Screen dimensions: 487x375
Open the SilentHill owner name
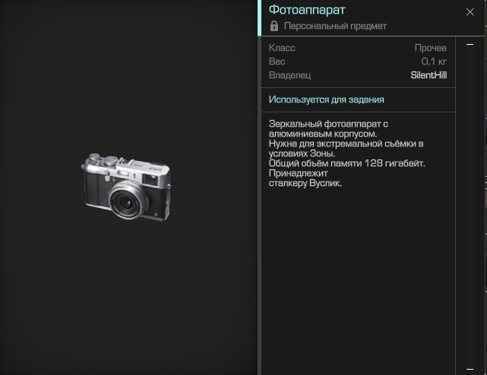click(428, 75)
